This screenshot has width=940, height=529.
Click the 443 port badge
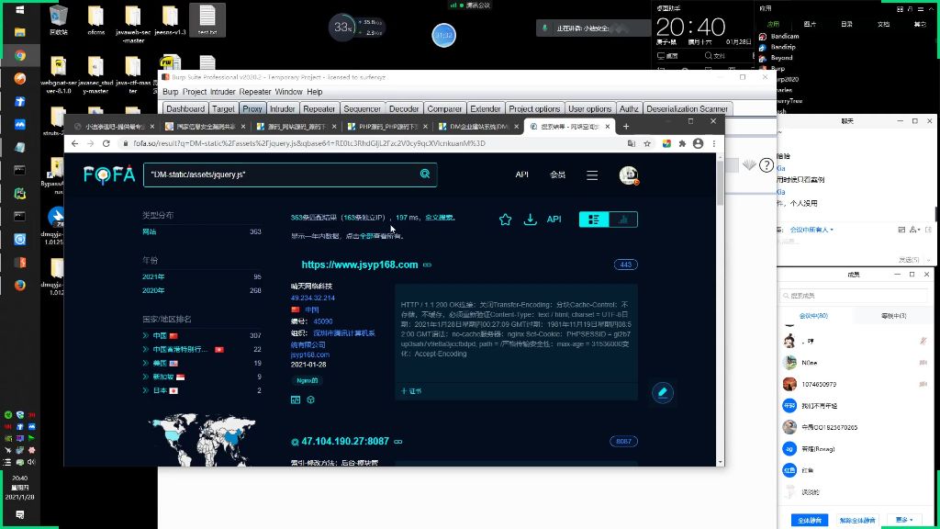point(626,264)
